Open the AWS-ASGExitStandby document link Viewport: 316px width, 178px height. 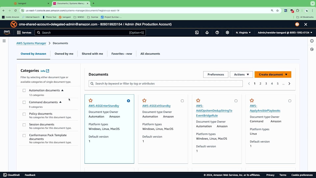pyautogui.click(x=156, y=106)
